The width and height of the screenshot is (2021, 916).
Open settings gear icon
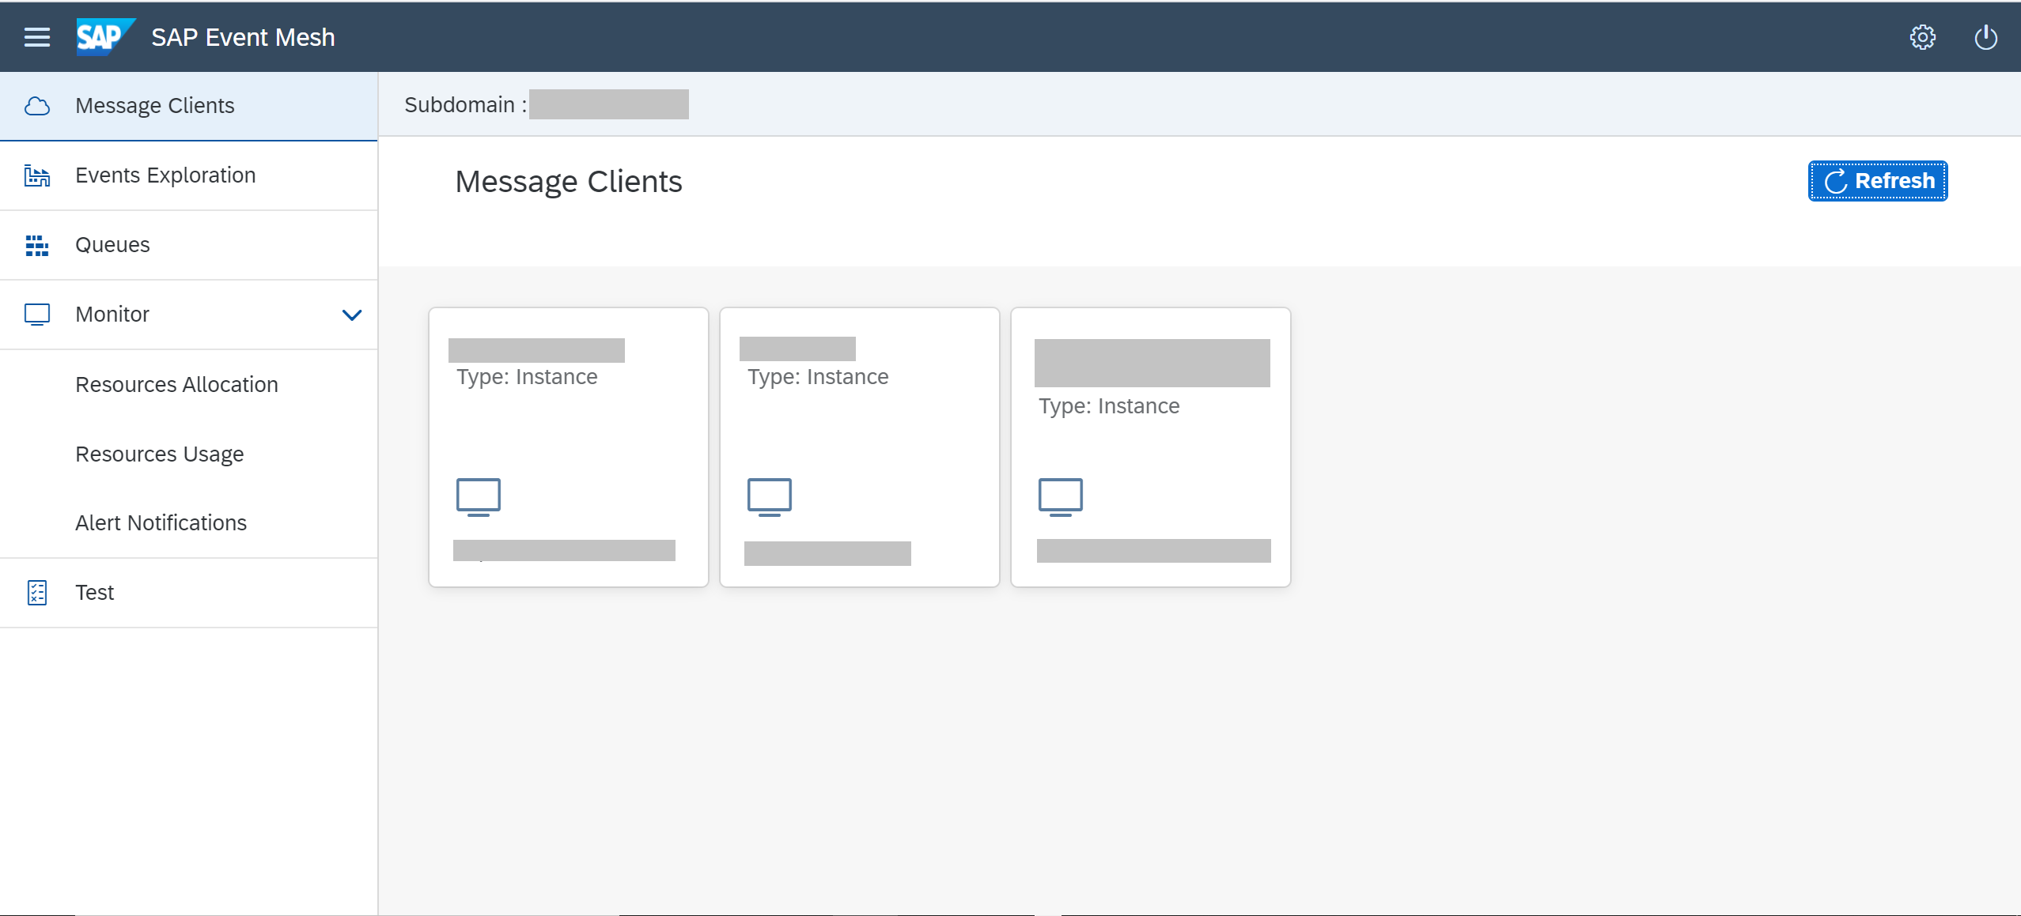coord(1923,37)
